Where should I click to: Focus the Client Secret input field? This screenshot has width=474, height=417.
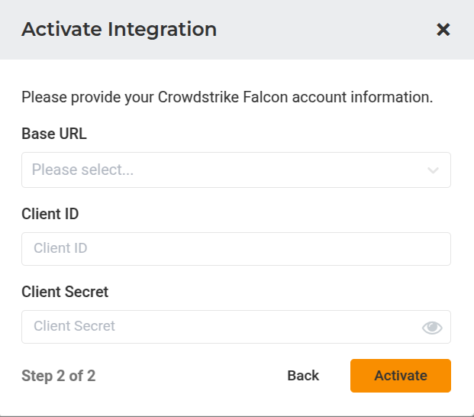click(221, 327)
